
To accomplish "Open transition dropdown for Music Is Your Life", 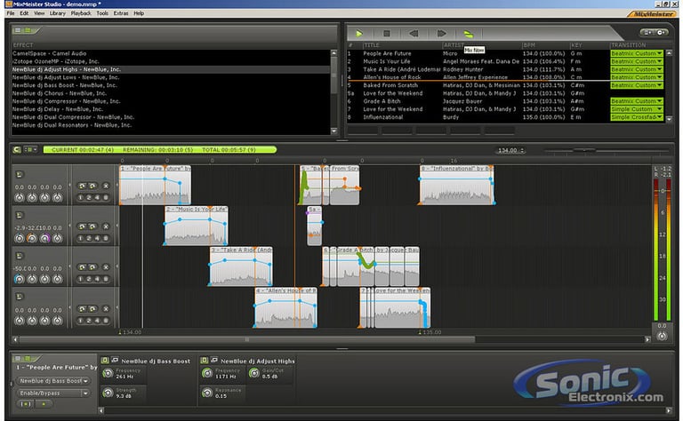I will [637, 61].
